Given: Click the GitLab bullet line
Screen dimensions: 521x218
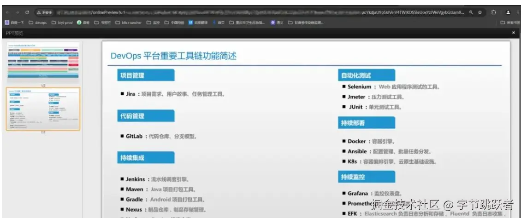Looking at the screenshot, I should pos(159,136).
